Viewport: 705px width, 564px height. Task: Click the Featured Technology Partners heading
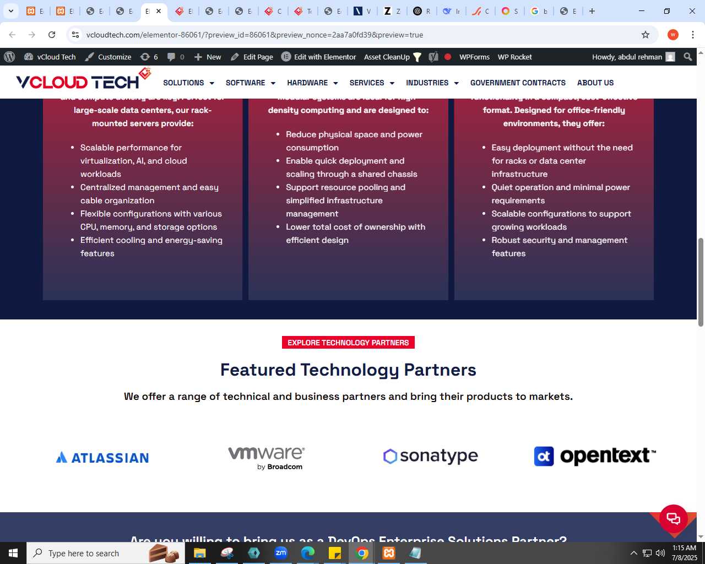pos(348,370)
